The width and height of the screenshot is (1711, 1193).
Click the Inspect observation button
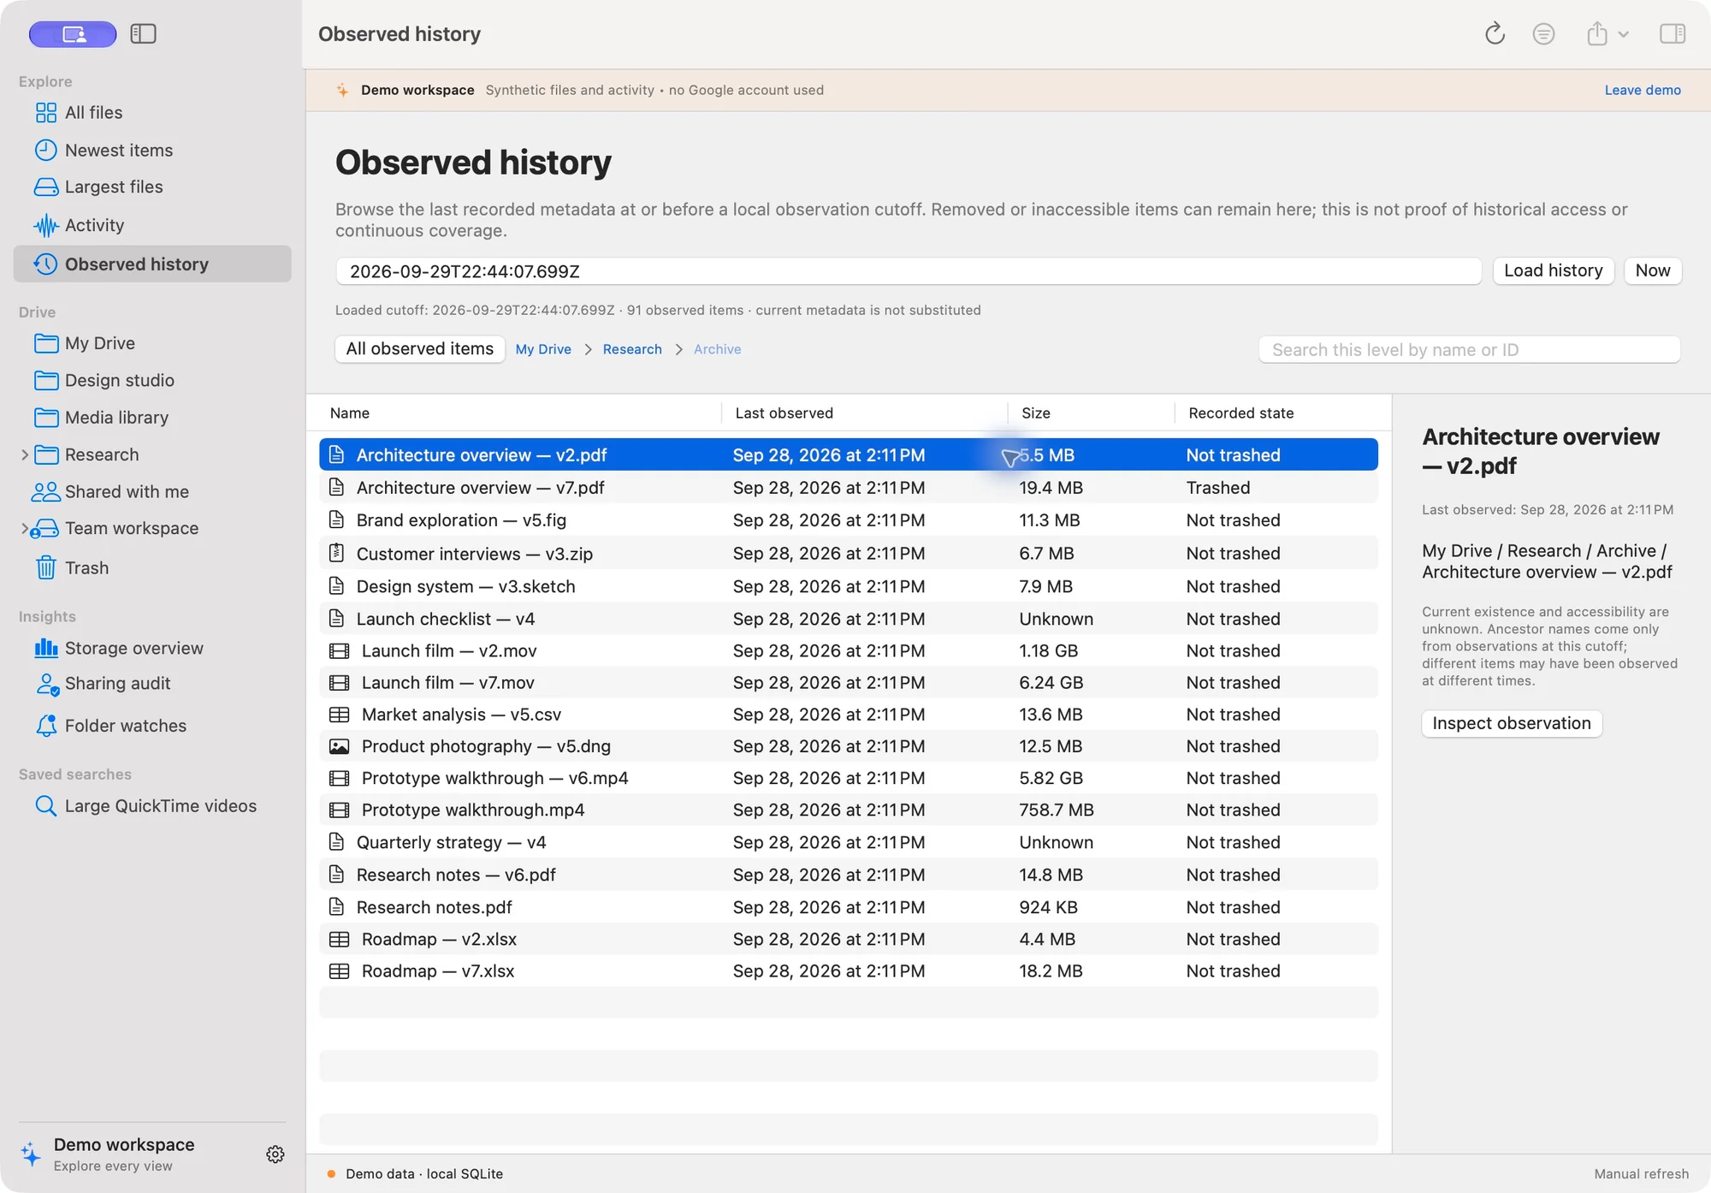1512,723
